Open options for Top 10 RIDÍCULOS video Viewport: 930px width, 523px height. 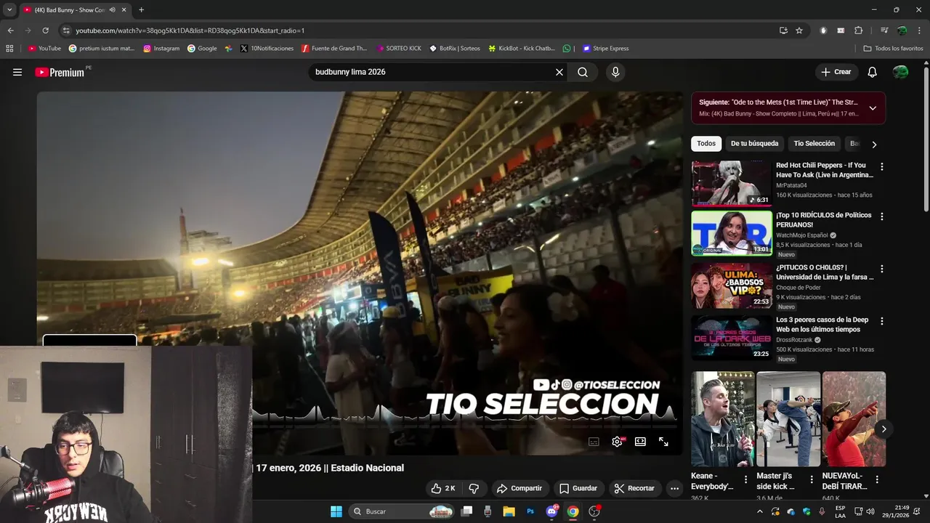click(882, 216)
